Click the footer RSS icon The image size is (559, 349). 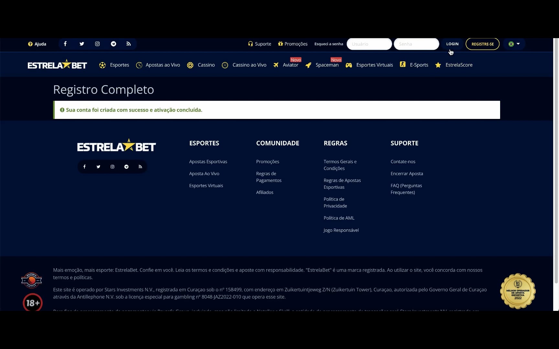click(x=140, y=167)
